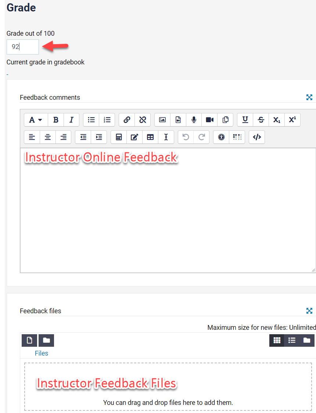The width and height of the screenshot is (316, 413).
Task: Apply subscript formatting
Action: click(x=277, y=120)
